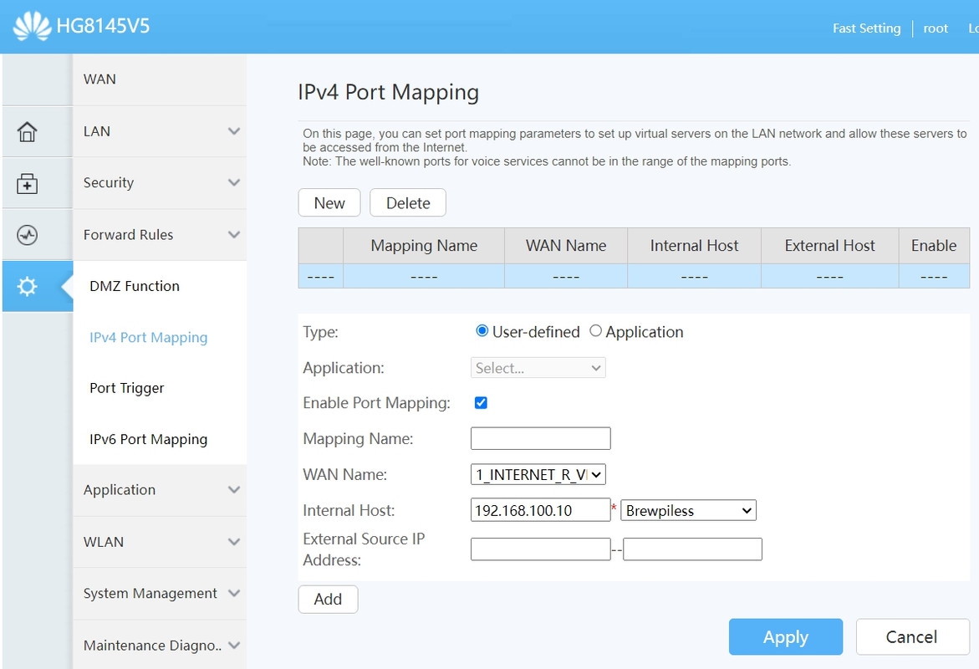Open the system status pulse icon
Image resolution: width=979 pixels, height=669 pixels.
coord(27,235)
